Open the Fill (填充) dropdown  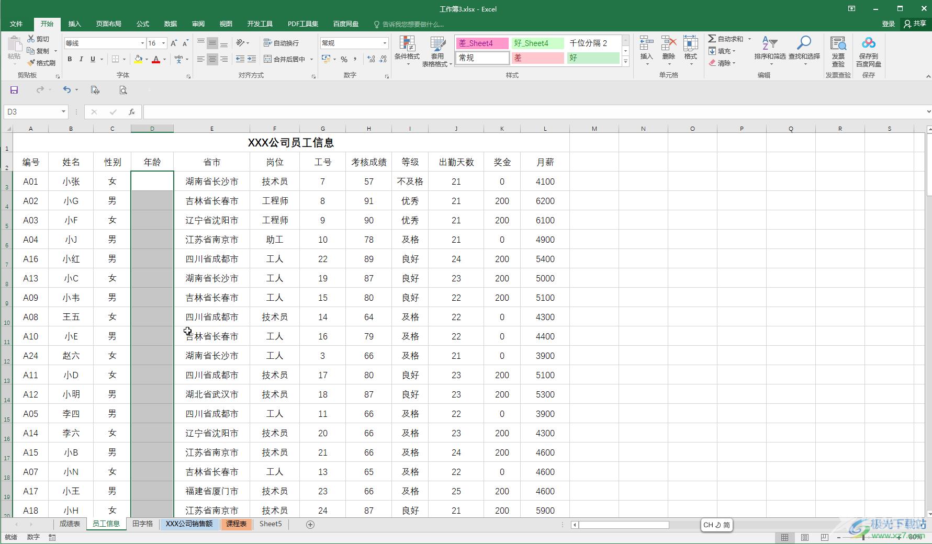coord(722,51)
